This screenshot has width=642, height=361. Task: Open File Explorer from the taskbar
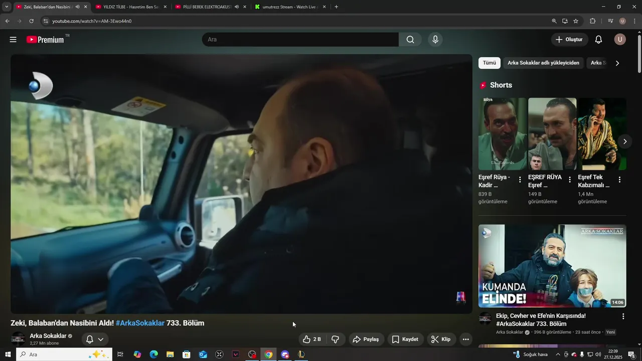[x=170, y=354]
